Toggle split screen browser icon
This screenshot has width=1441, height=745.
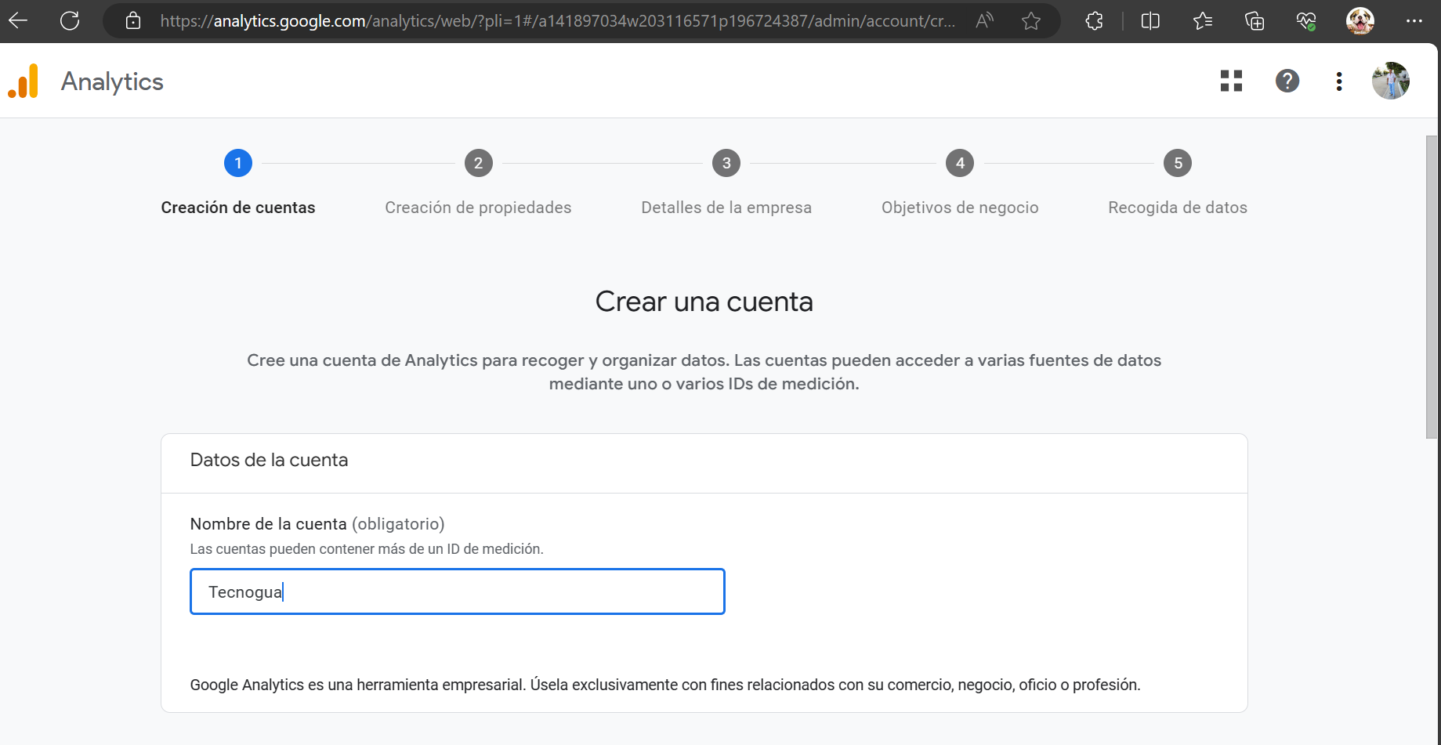[x=1150, y=20]
